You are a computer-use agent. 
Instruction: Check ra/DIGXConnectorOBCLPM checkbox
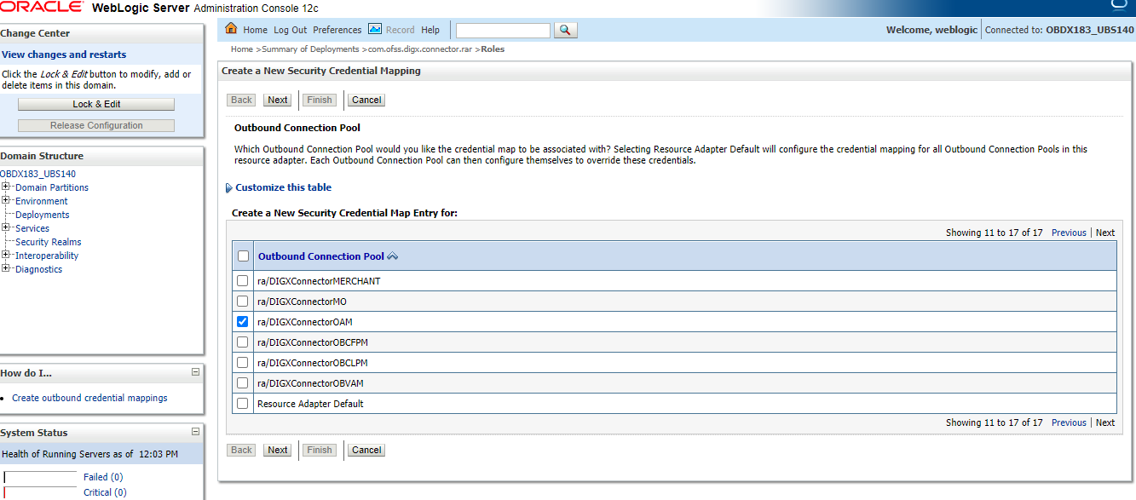(x=243, y=363)
